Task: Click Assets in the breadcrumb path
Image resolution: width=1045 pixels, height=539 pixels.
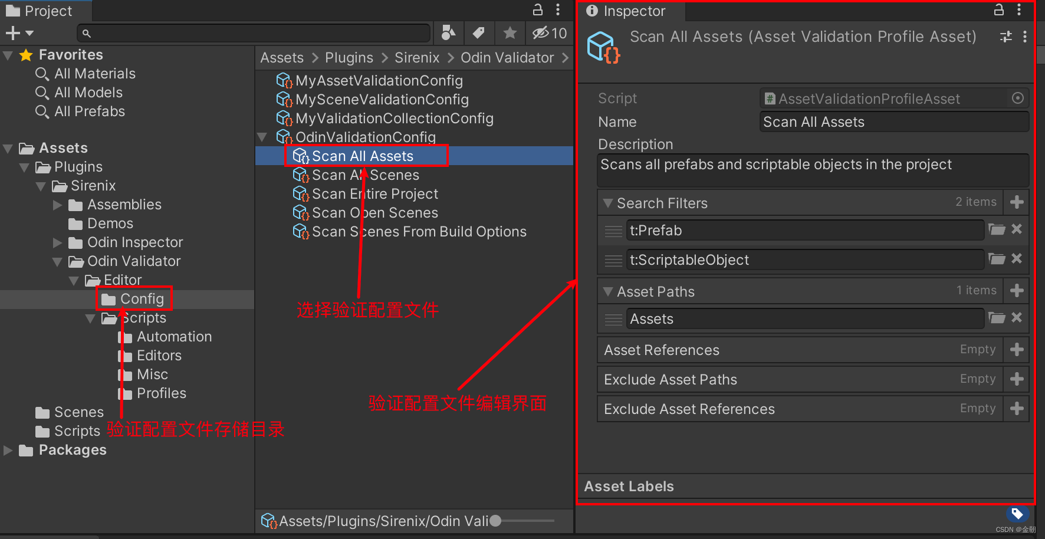Action: [x=282, y=58]
